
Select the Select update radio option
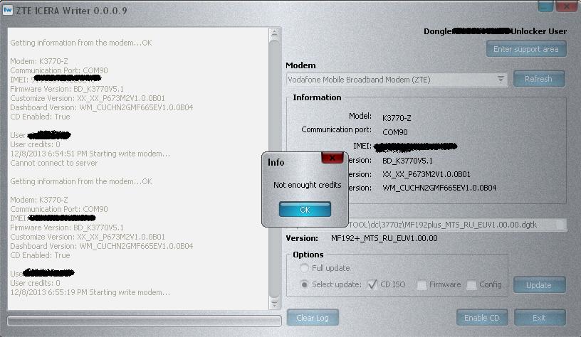[305, 284]
